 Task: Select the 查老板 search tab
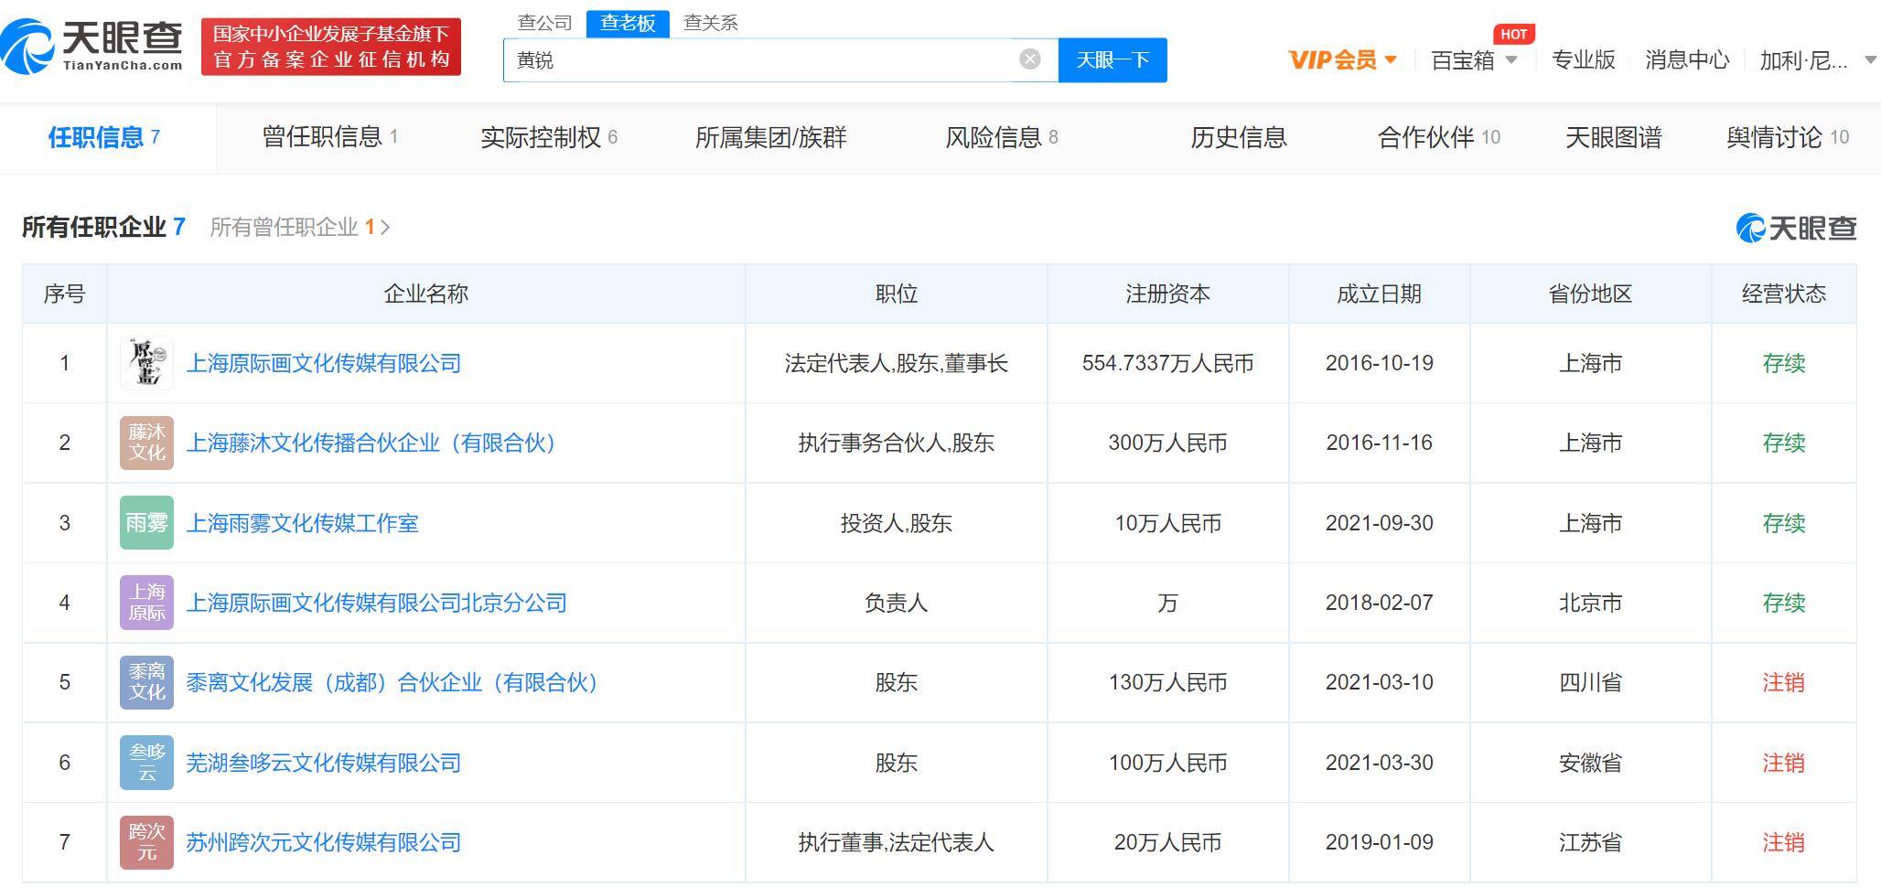point(628,23)
